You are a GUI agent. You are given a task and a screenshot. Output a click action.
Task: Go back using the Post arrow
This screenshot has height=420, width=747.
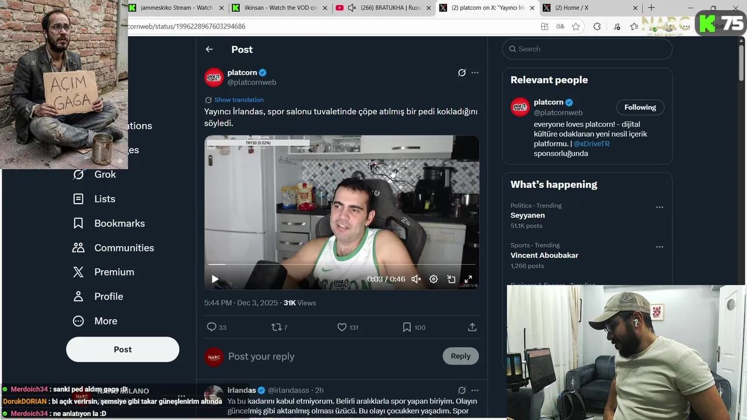point(209,50)
